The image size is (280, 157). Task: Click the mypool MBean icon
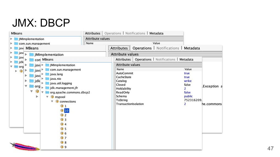[52, 97]
